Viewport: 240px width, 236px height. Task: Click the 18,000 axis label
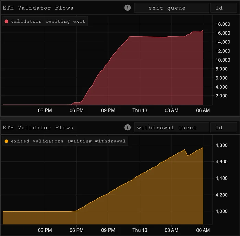point(223,24)
